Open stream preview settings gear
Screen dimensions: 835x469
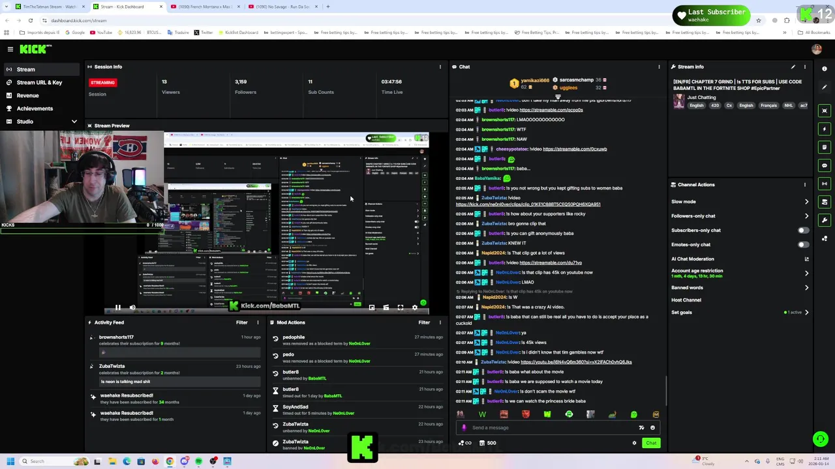(x=415, y=307)
